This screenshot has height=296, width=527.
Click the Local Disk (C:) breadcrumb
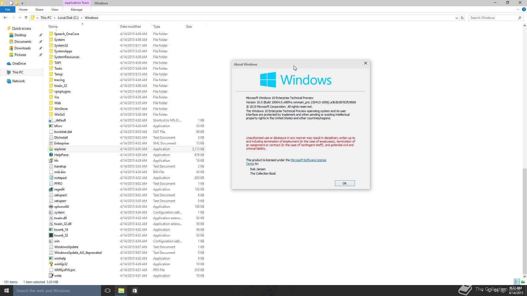(x=68, y=18)
